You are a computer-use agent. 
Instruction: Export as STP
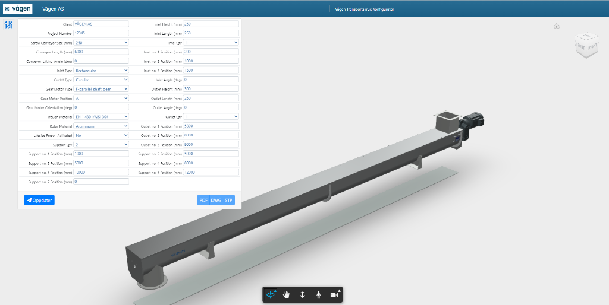pyautogui.click(x=229, y=200)
